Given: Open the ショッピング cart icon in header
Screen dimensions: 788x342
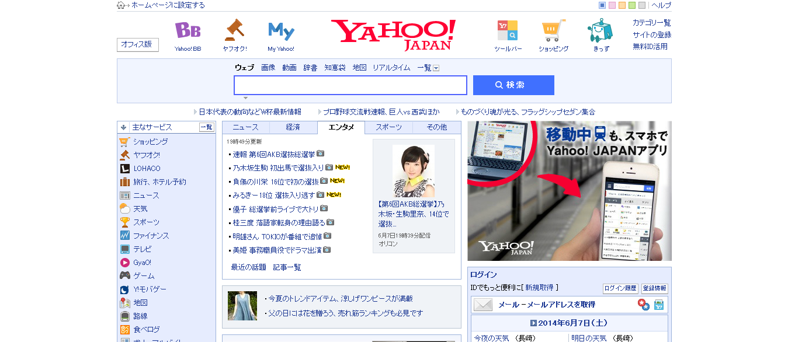Looking at the screenshot, I should [553, 30].
